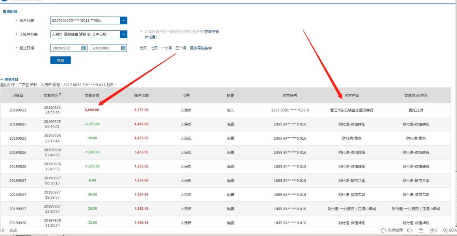Click the transaction time 22:17:46

coord(52,141)
